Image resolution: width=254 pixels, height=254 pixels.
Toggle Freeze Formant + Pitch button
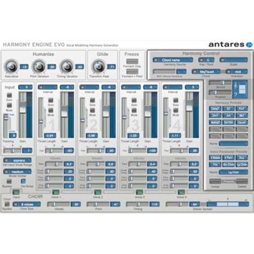(132, 71)
